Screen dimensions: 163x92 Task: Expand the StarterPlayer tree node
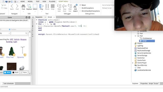133,63
